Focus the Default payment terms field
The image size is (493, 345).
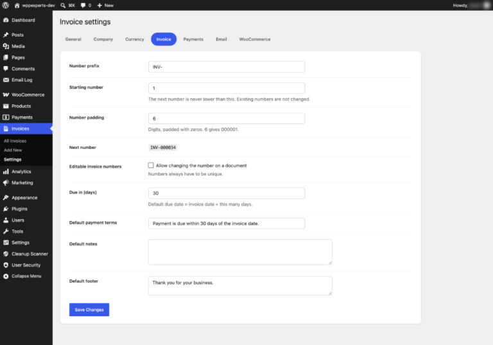point(227,224)
